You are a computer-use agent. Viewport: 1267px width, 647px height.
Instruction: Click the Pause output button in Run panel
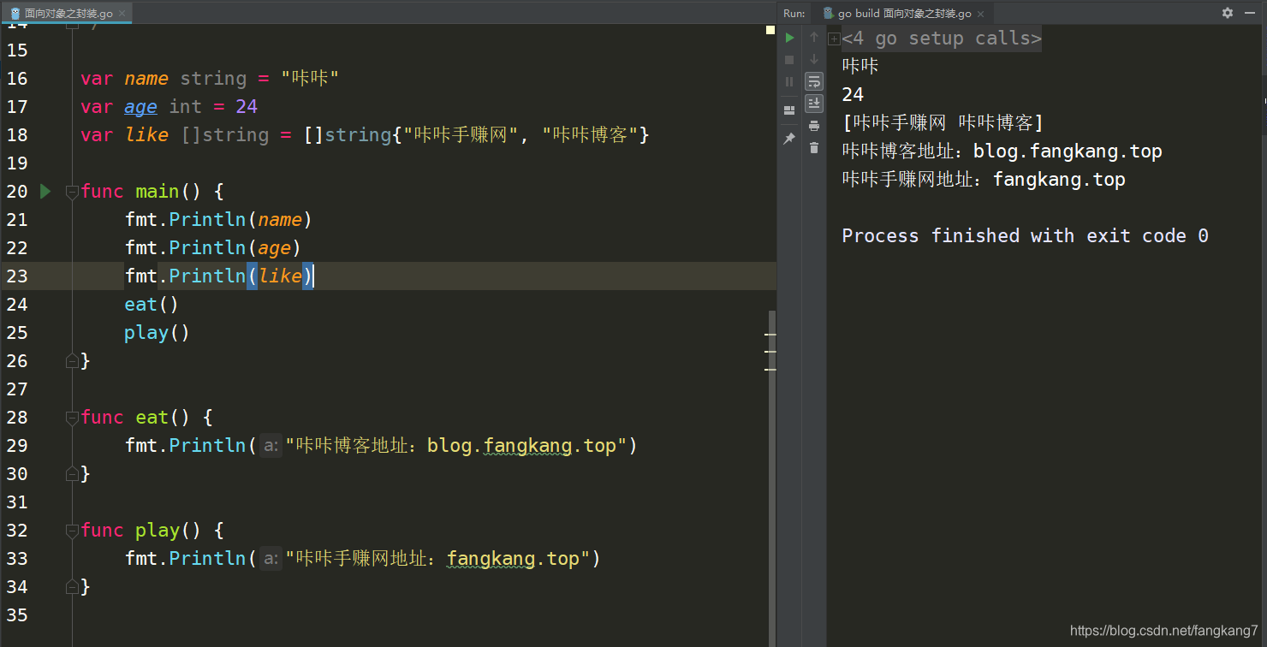[789, 82]
